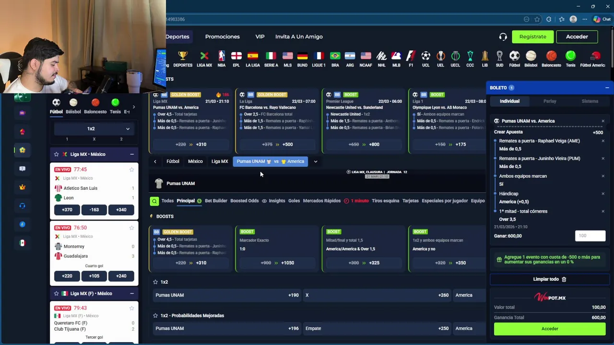Favorite the Queretaro FC (F) match
The width and height of the screenshot is (614, 345).
(x=131, y=308)
